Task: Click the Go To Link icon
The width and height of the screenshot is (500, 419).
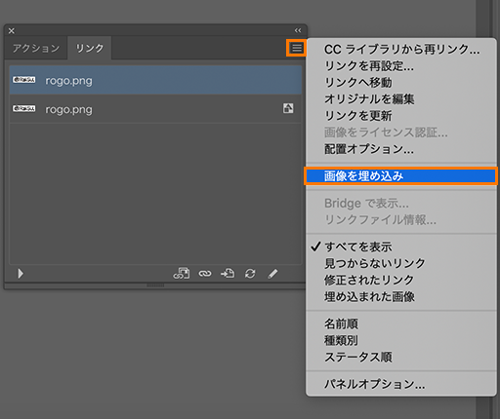Action: coord(228,274)
